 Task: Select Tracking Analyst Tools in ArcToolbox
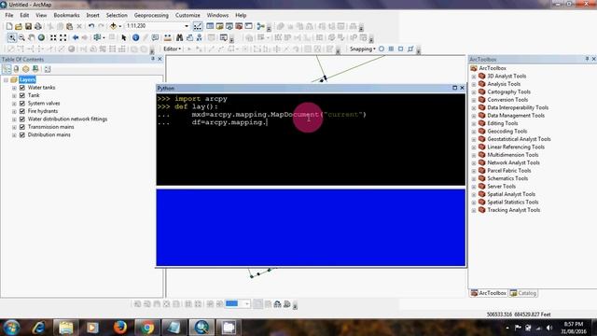point(514,210)
